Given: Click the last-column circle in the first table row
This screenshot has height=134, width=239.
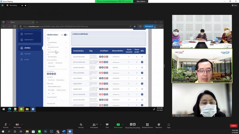Looking at the screenshot, I should 142,57.
